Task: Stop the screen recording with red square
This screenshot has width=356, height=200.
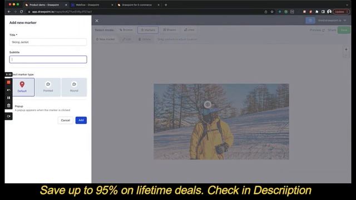Action: coord(9,82)
